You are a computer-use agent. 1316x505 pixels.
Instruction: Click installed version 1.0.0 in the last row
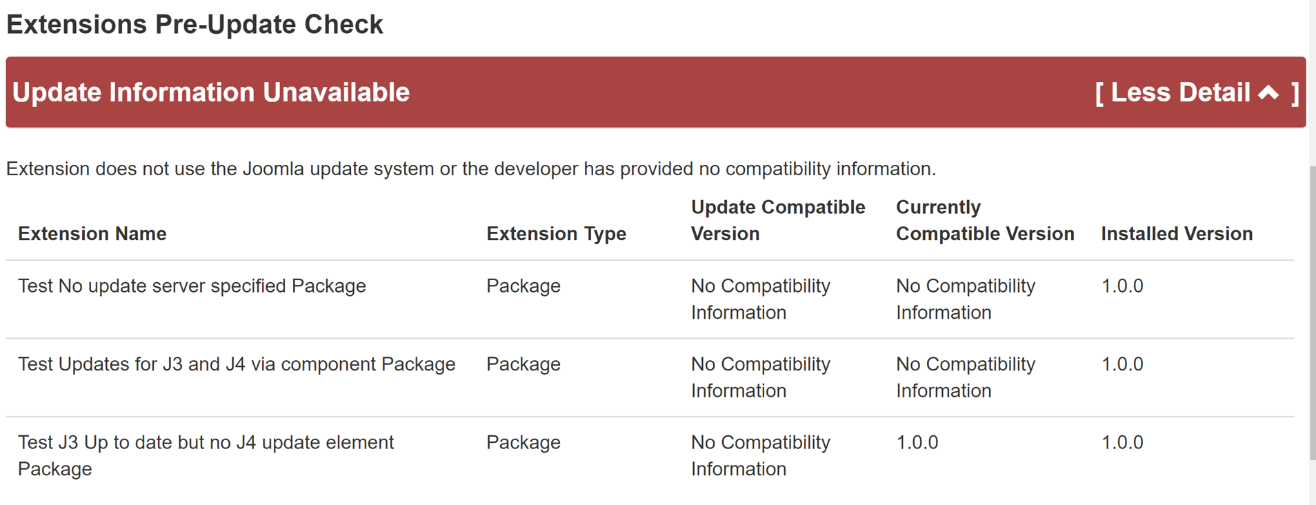(1121, 442)
